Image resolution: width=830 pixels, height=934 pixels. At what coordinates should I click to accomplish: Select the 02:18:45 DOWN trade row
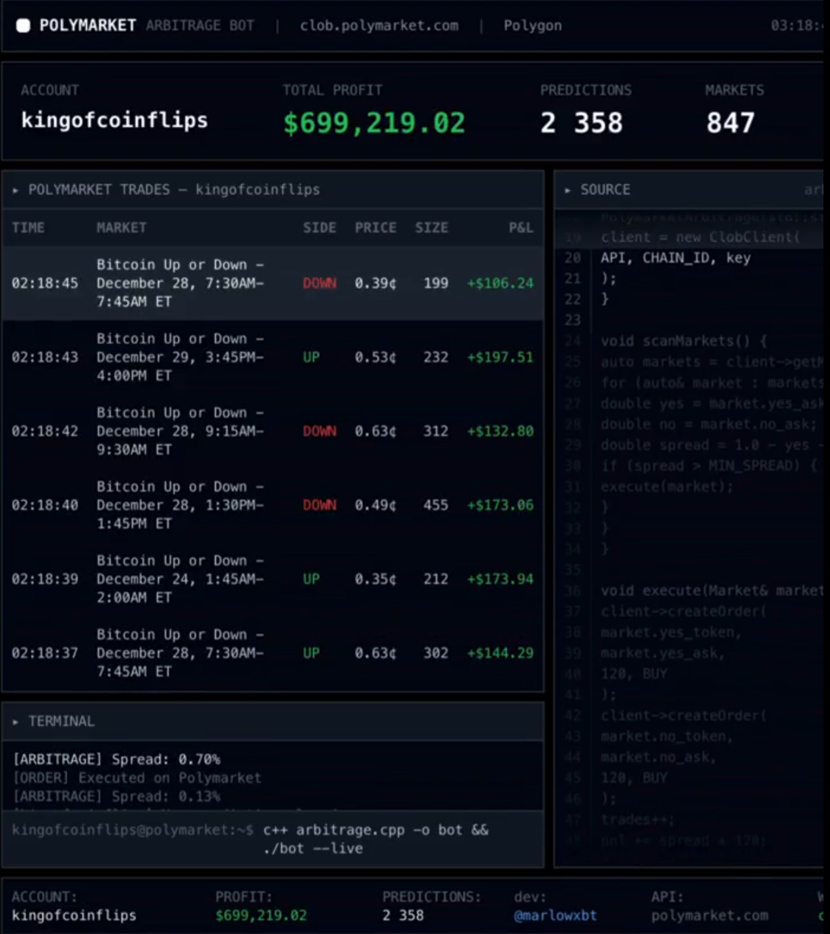click(x=272, y=283)
